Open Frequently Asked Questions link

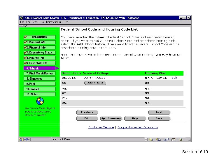point(138,127)
